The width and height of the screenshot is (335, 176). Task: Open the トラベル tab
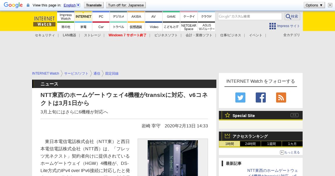click(118, 27)
